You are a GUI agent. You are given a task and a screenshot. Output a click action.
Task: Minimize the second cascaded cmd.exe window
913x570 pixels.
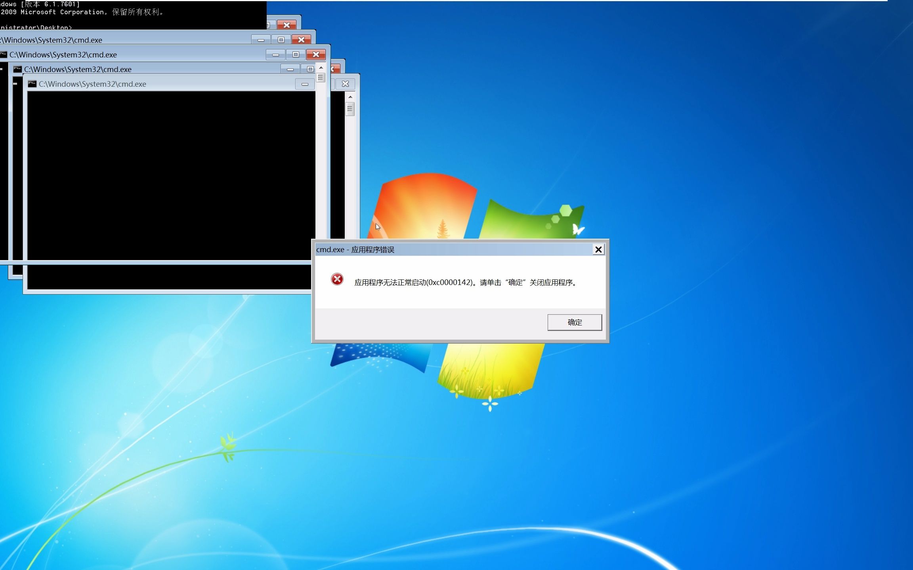point(261,40)
